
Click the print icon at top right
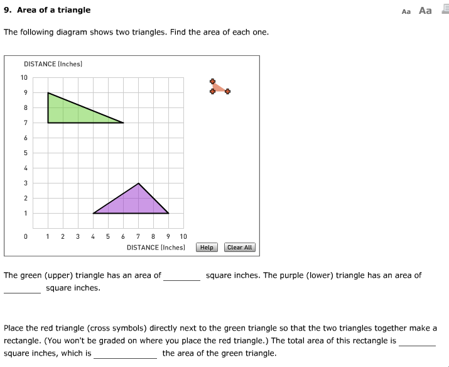pos(445,10)
